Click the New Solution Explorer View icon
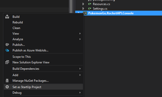162x97 pixels. click(7, 62)
